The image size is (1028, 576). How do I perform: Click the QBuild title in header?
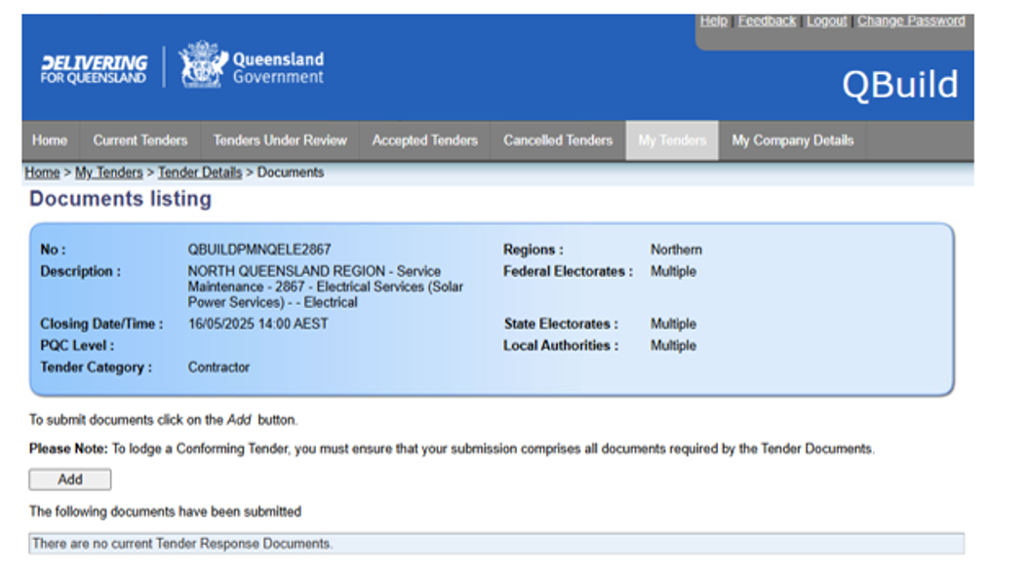(899, 85)
